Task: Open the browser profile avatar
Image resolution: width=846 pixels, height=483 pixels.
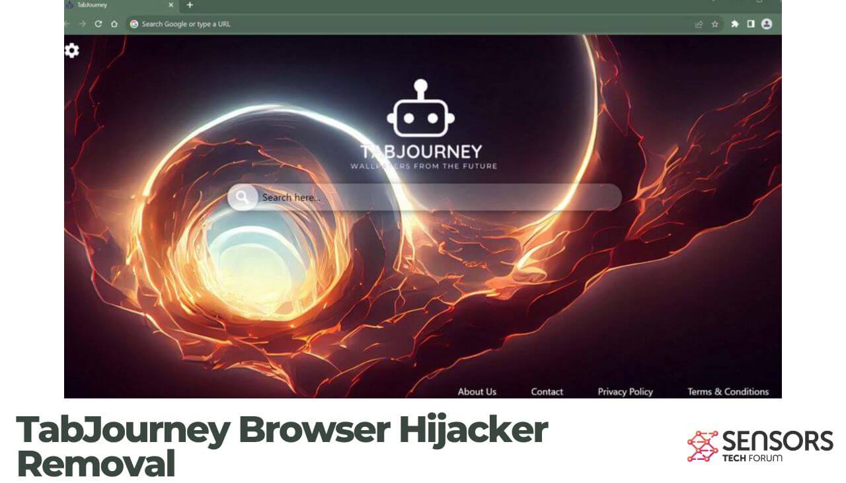Action: pyautogui.click(x=766, y=23)
